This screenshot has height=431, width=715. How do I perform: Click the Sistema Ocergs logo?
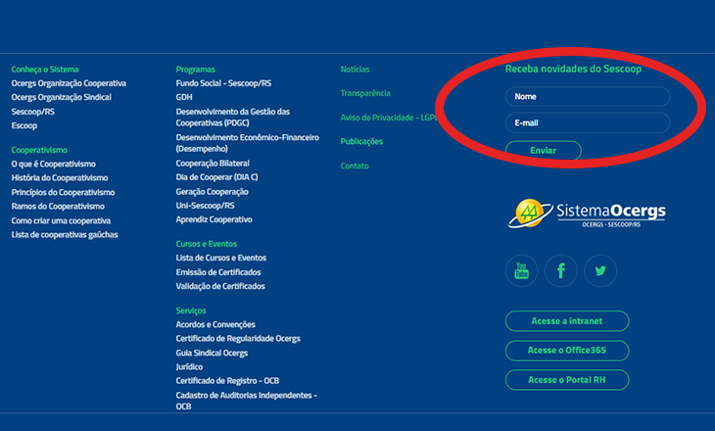(588, 213)
